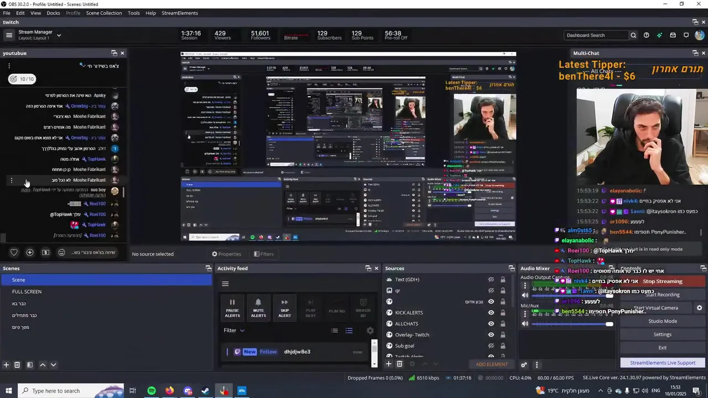
Task: Open the Activity feed hamburger menu
Action: point(225,284)
